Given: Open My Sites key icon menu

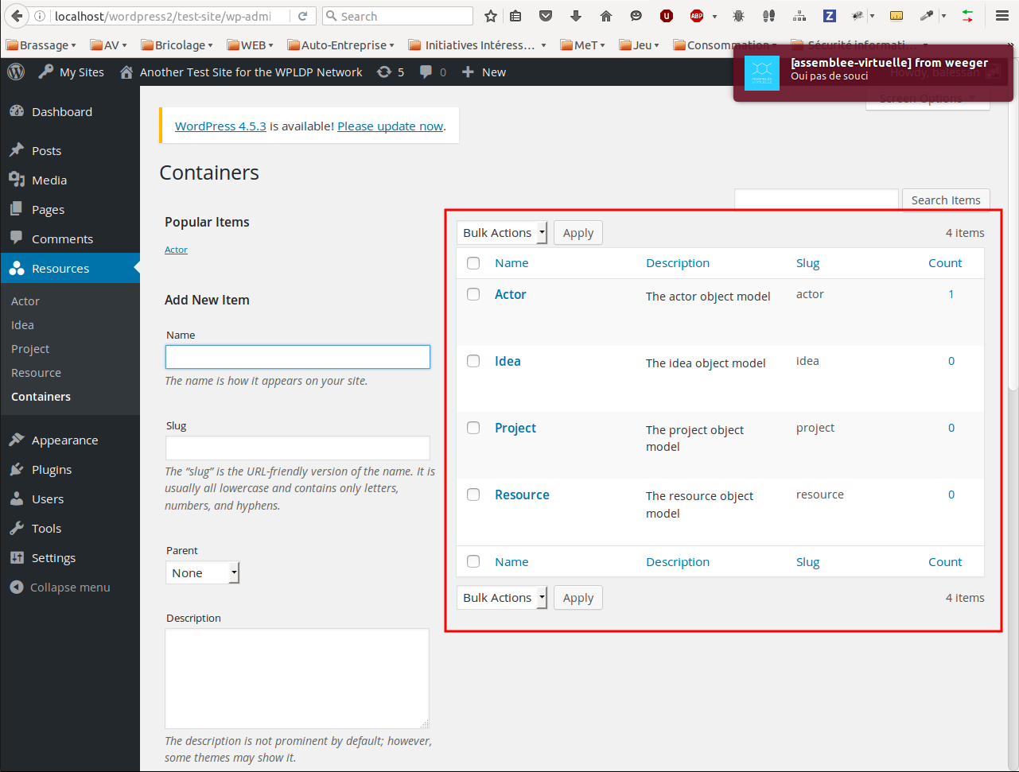Looking at the screenshot, I should (70, 72).
